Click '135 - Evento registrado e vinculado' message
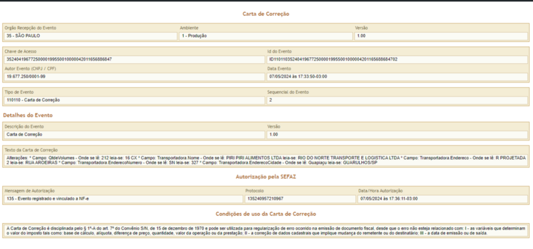 124,199
